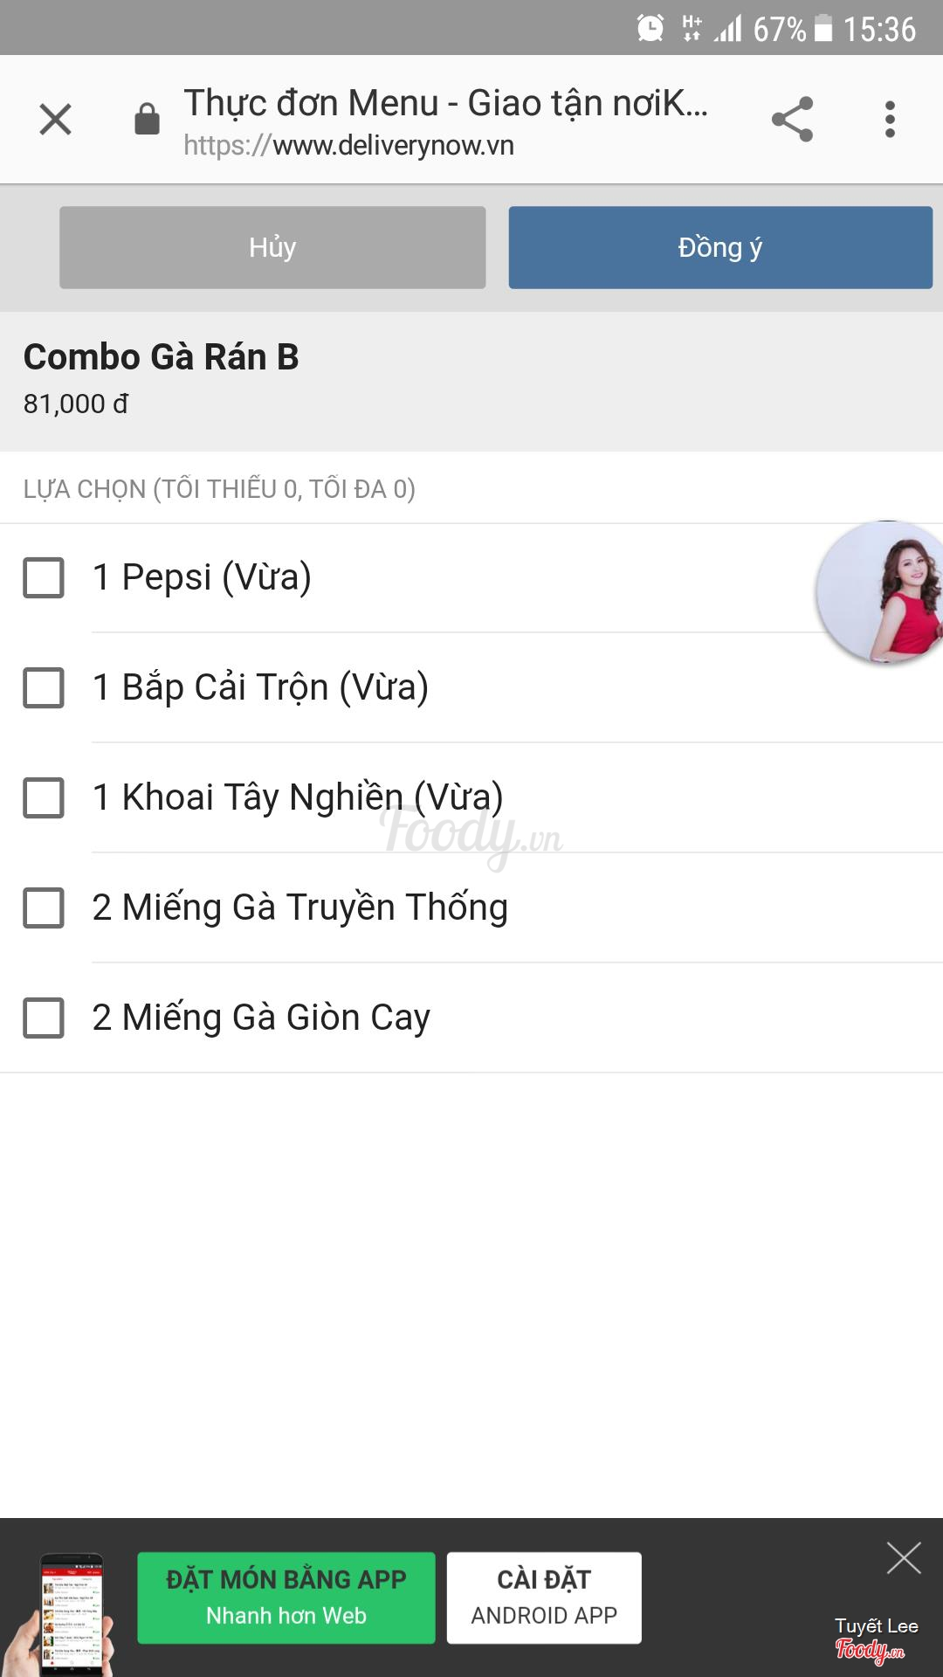The height and width of the screenshot is (1677, 943).
Task: Check the 1 Bắp Cải Trộn option
Action: click(44, 687)
